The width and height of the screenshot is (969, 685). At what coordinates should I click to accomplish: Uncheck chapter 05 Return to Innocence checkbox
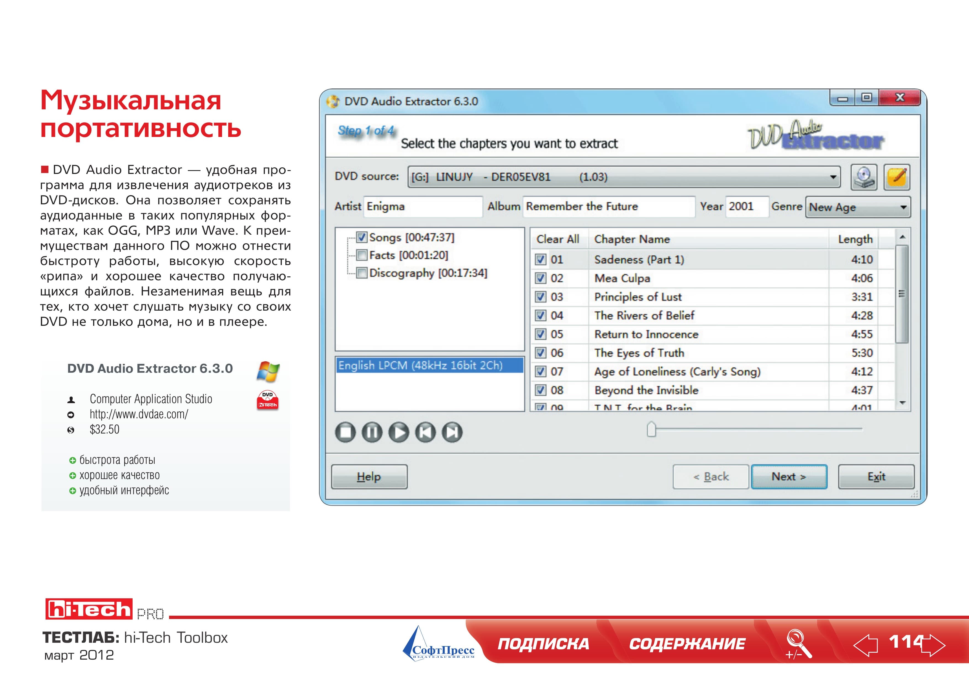[x=541, y=334]
